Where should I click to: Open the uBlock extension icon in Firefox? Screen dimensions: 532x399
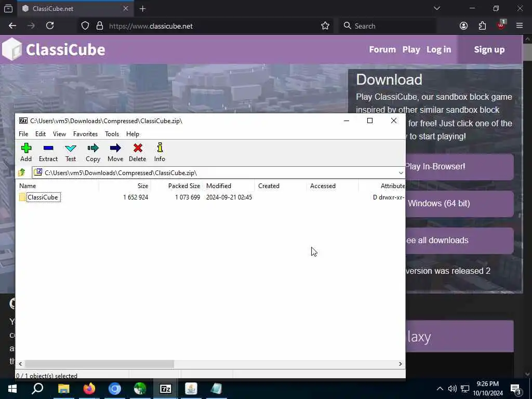tap(501, 25)
